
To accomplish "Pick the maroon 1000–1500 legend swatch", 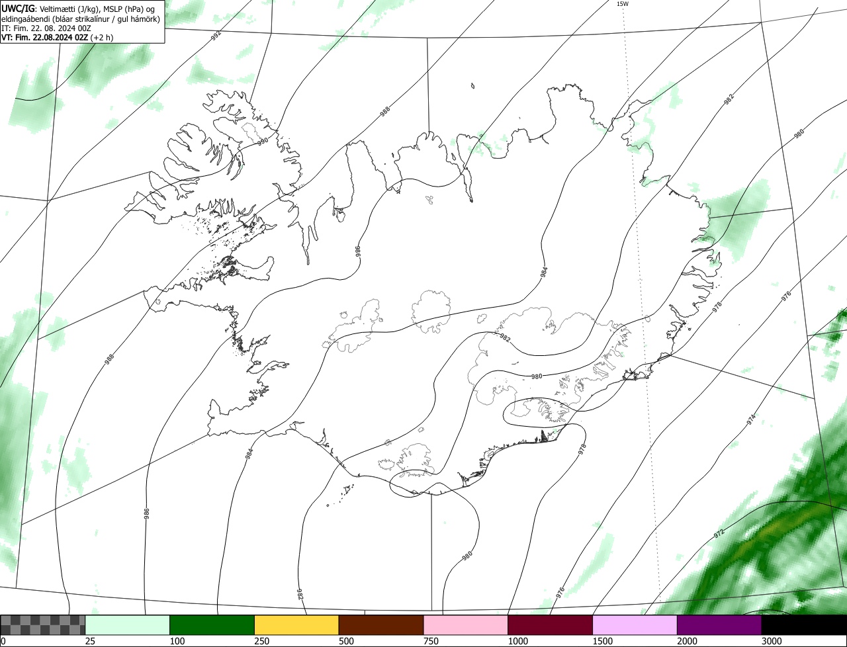I will coord(550,625).
